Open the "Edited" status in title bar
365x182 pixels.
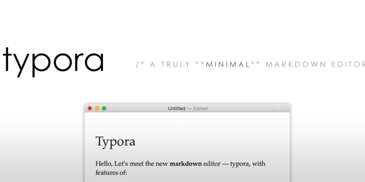click(200, 108)
